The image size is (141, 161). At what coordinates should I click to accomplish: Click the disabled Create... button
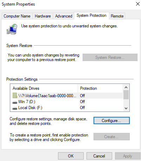tap(111, 136)
